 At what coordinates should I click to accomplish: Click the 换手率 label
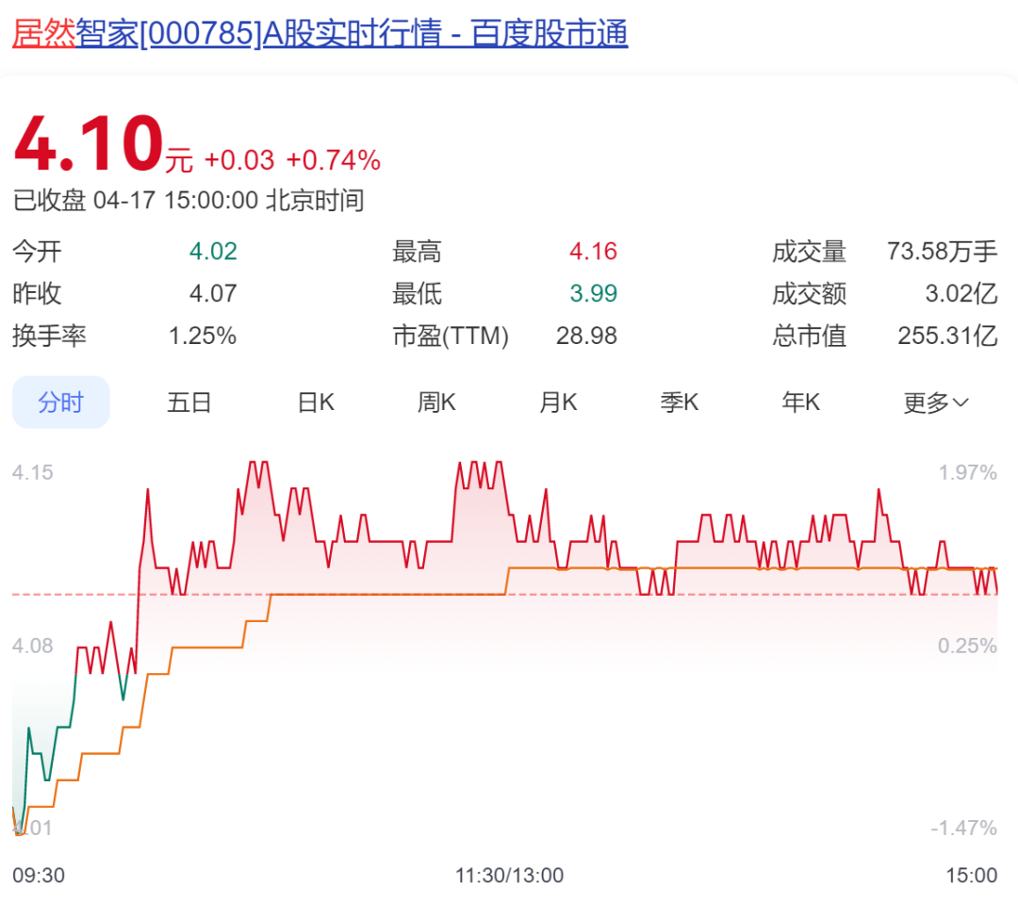49,336
